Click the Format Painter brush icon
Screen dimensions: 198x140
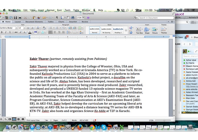pos(39,18)
